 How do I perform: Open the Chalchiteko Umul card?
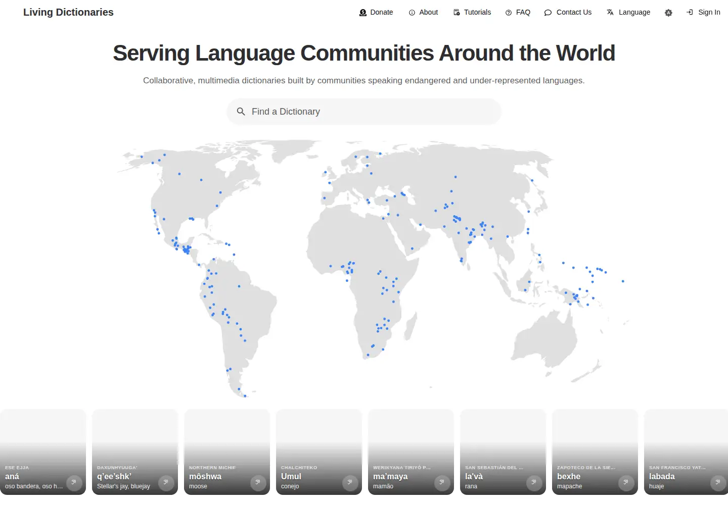[319, 452]
